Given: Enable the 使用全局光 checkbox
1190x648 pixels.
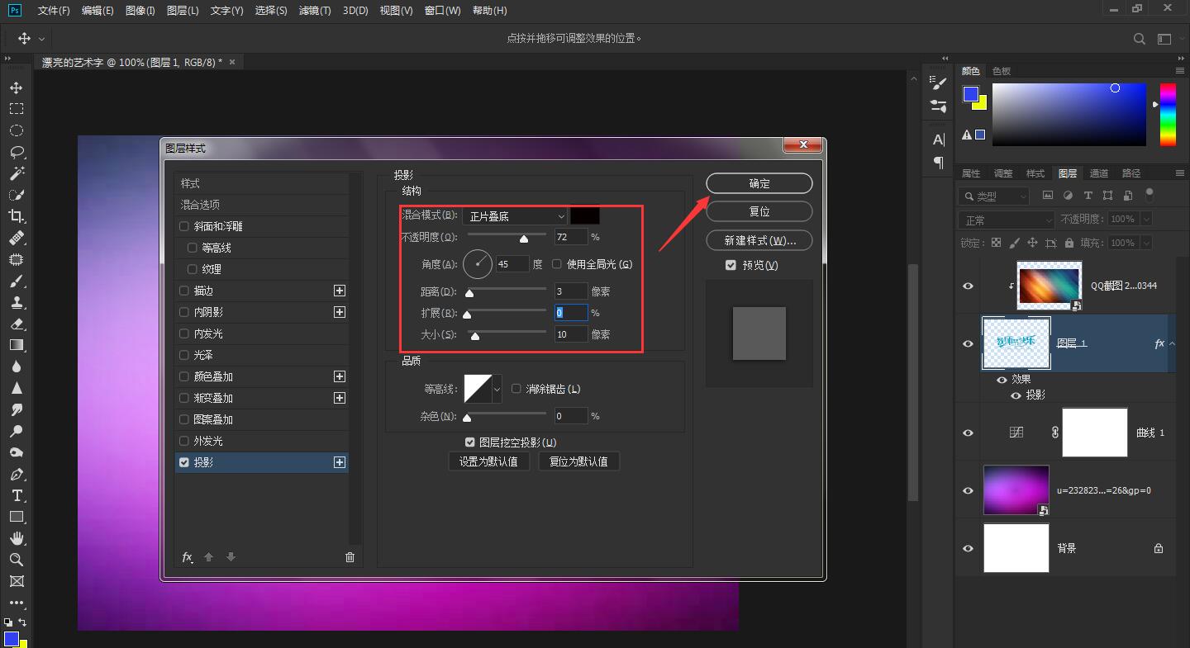Looking at the screenshot, I should 557,263.
